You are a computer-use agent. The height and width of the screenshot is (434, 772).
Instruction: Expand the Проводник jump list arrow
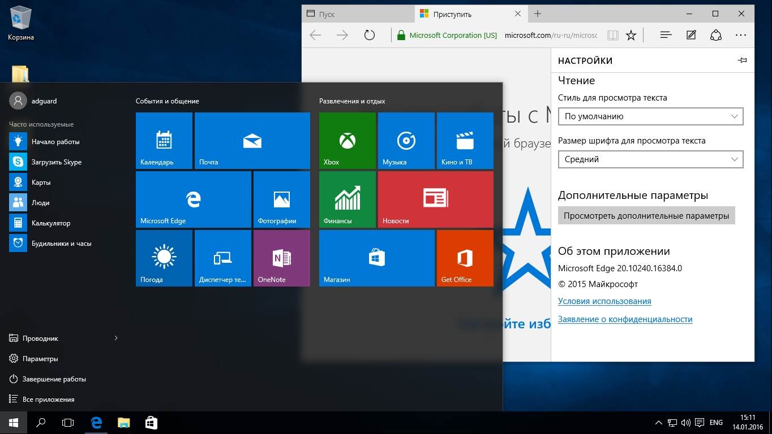(x=116, y=338)
